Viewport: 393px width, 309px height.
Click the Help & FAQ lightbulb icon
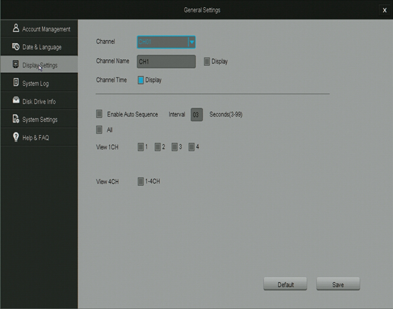point(16,137)
